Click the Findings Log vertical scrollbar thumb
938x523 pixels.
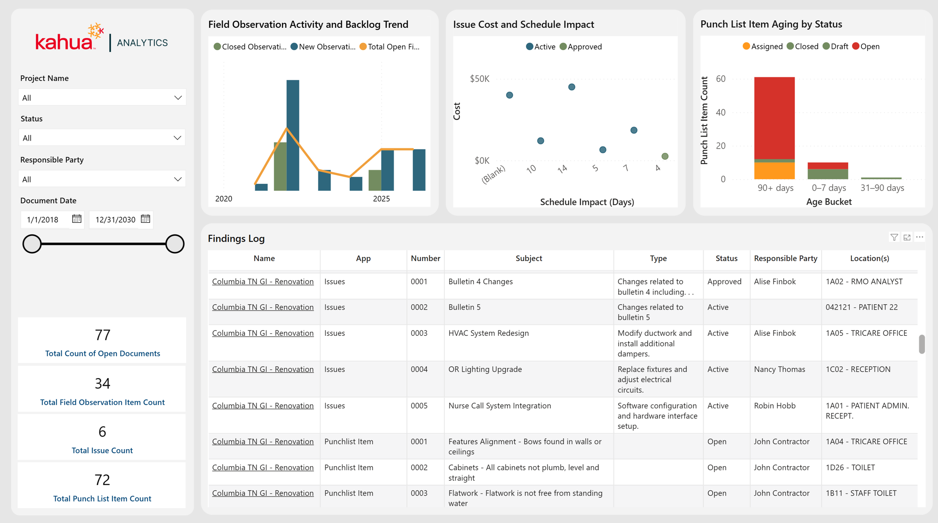[x=922, y=344]
